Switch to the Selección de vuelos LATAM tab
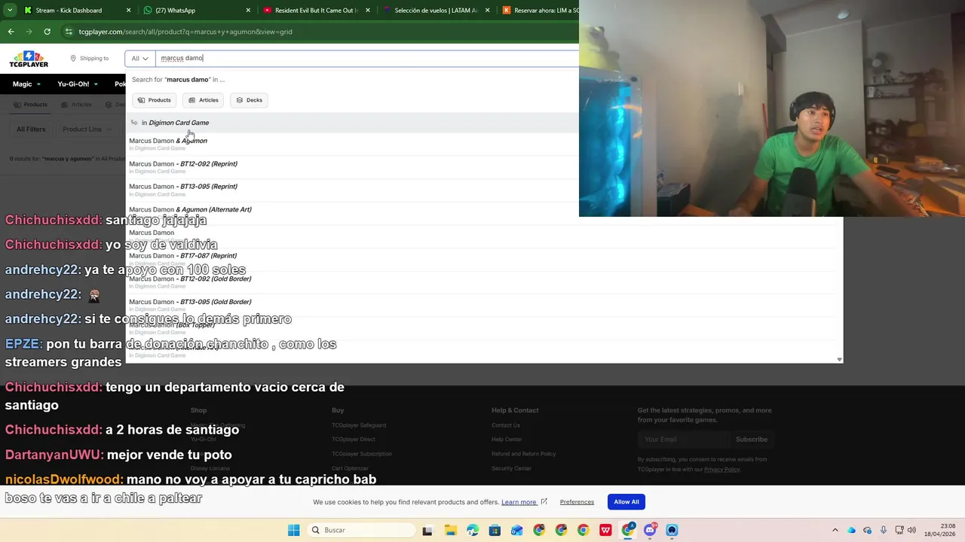 (436, 11)
